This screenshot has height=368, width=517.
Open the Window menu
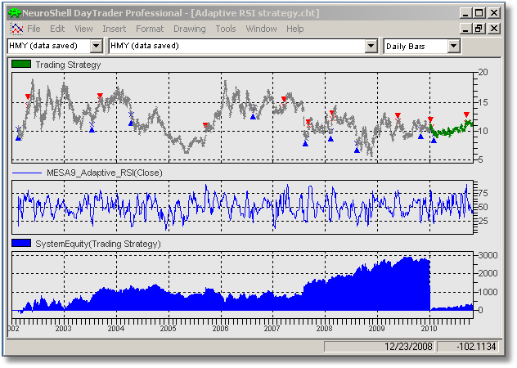point(261,29)
